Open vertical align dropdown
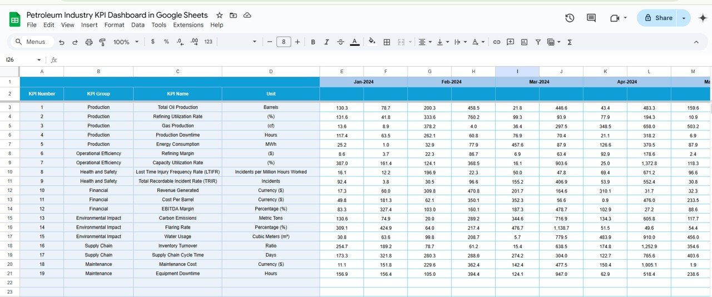Viewport: 712px width, 297px height. [443, 42]
